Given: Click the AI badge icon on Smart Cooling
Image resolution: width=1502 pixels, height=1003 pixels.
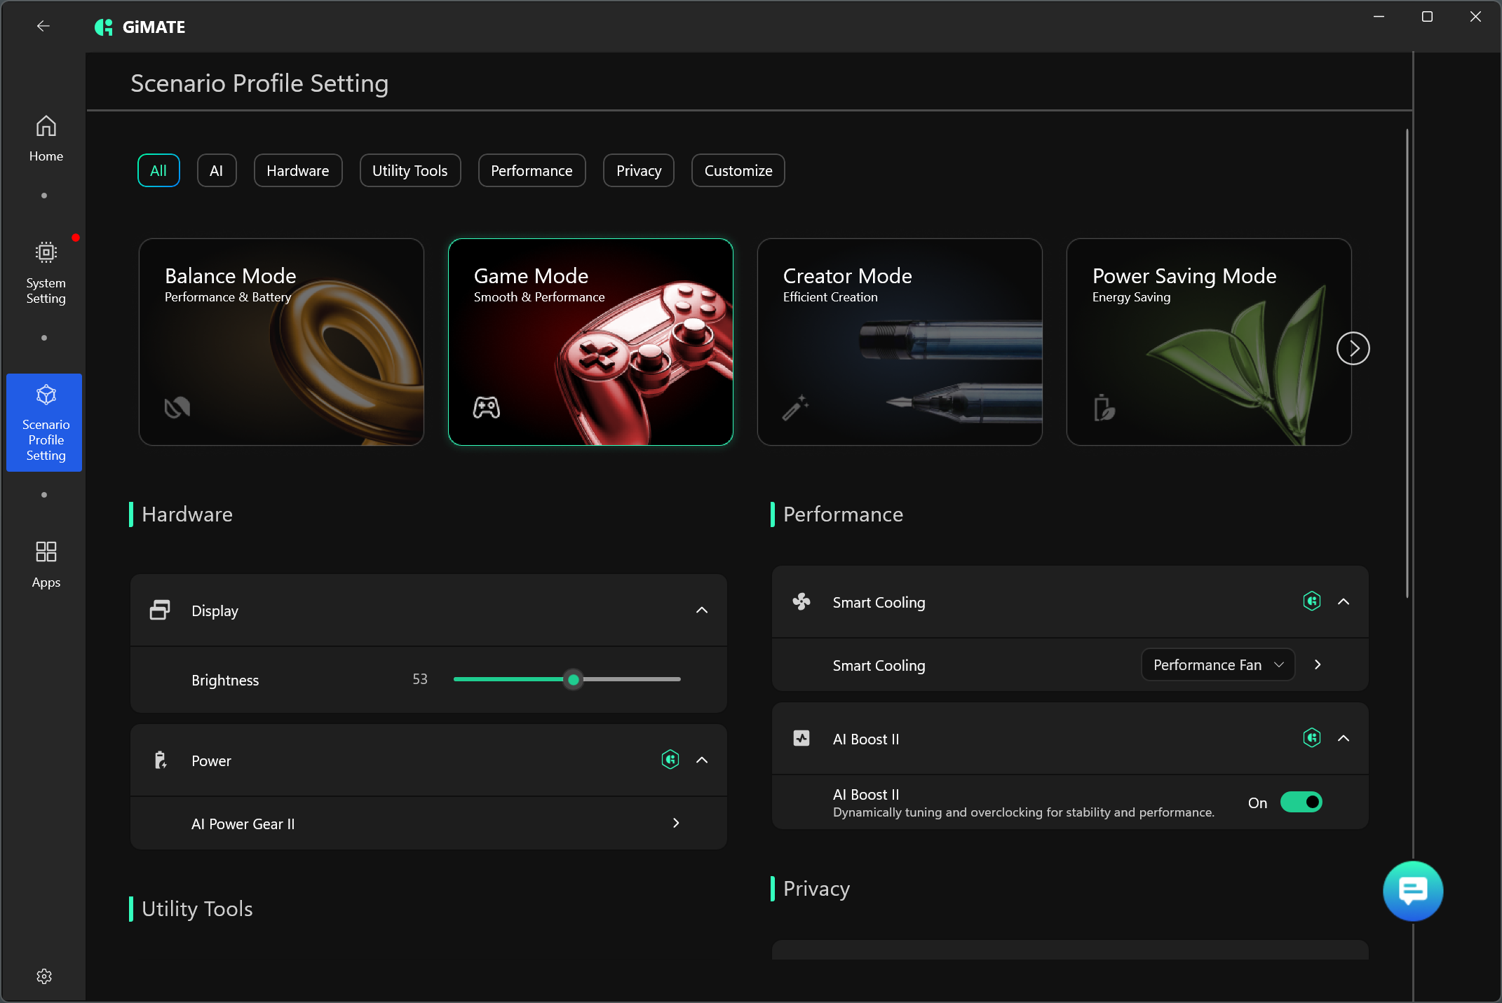Looking at the screenshot, I should coord(1311,601).
